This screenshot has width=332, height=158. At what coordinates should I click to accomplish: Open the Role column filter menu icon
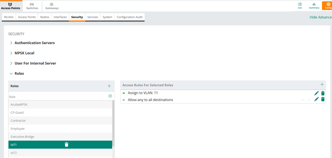click(110, 96)
